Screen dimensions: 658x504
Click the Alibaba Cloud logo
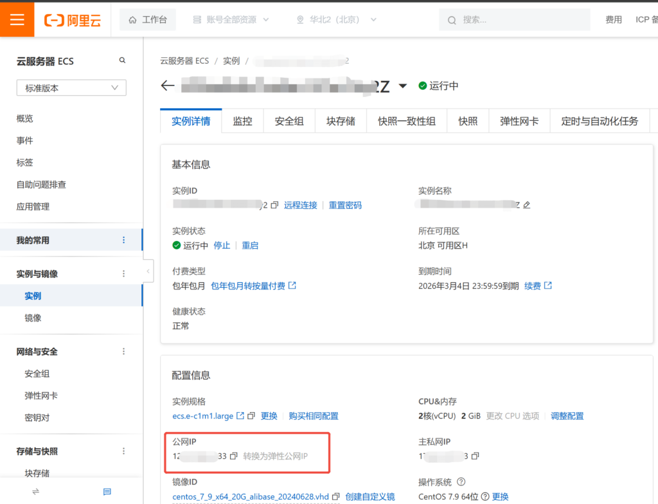(x=73, y=20)
